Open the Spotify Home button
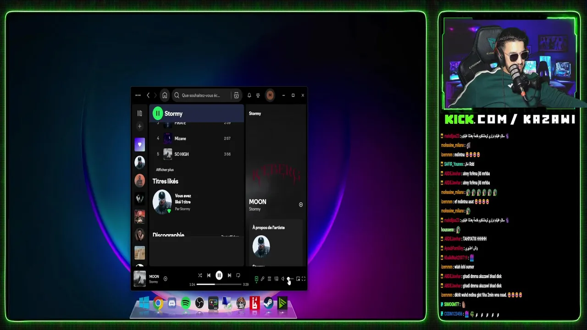 click(165, 95)
